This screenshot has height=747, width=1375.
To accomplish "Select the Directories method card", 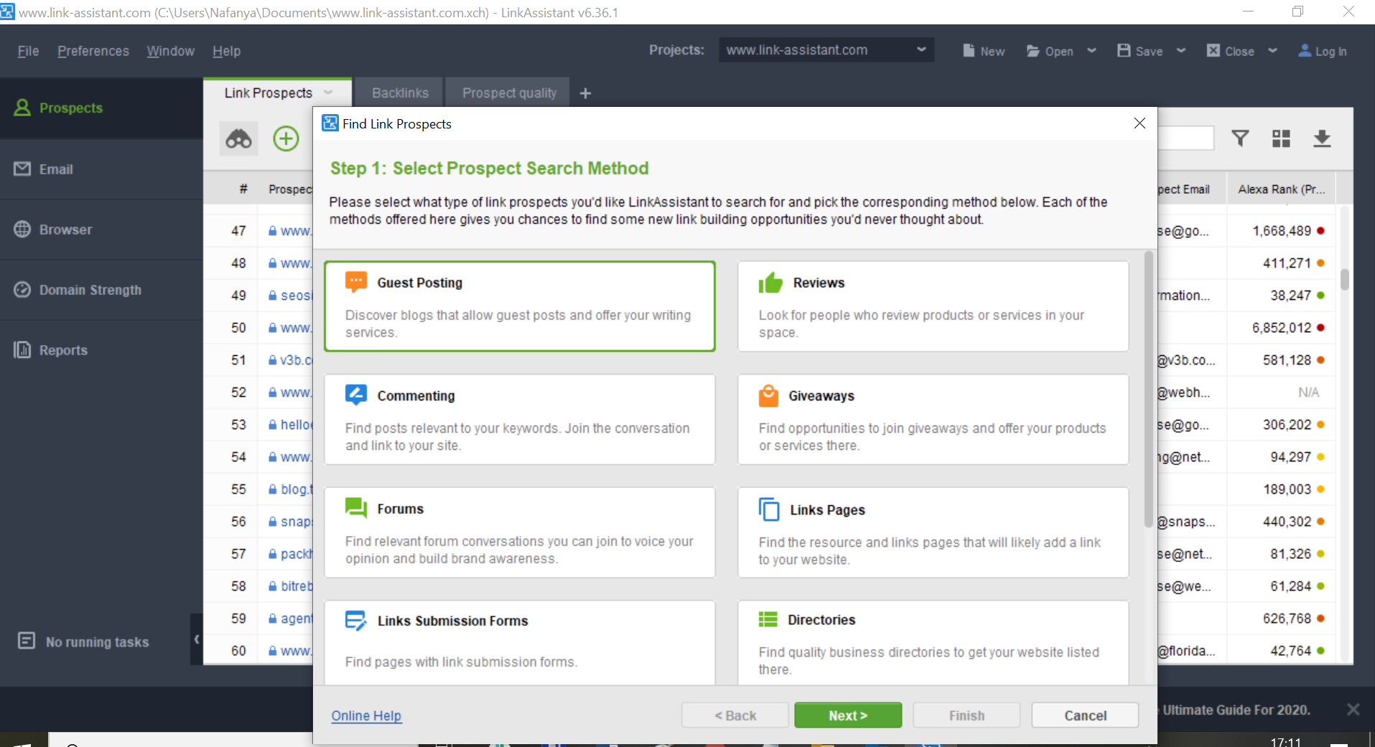I will coord(933,642).
